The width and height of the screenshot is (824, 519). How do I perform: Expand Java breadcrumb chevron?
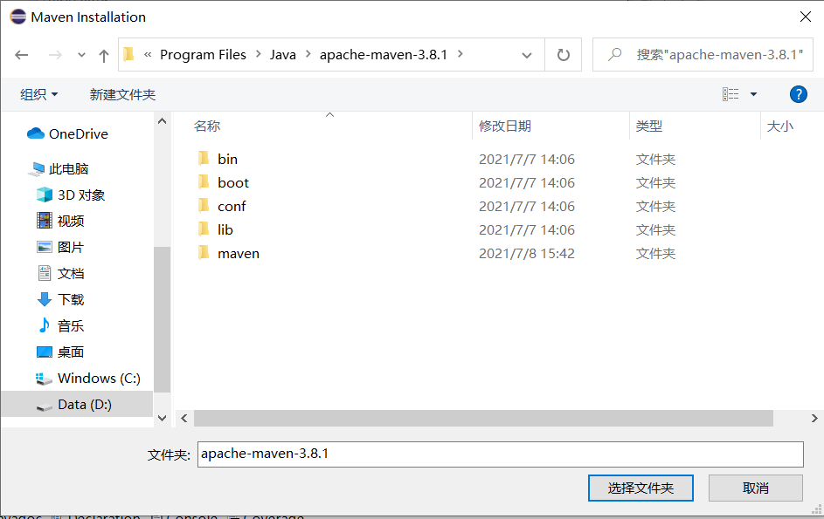(308, 54)
